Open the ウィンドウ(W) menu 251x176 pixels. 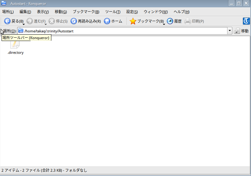coord(156,12)
